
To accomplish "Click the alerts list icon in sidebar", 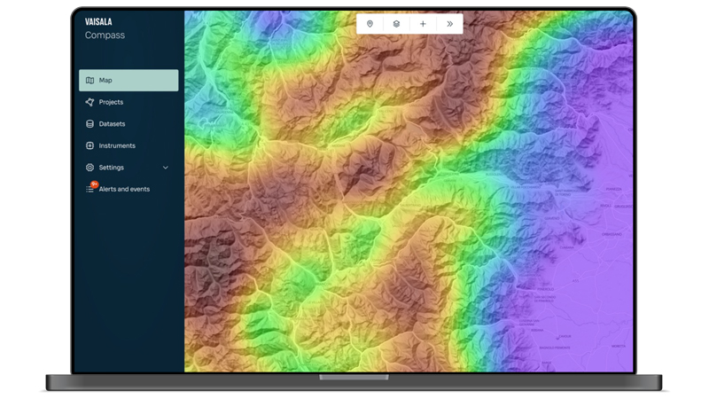I will tap(90, 190).
